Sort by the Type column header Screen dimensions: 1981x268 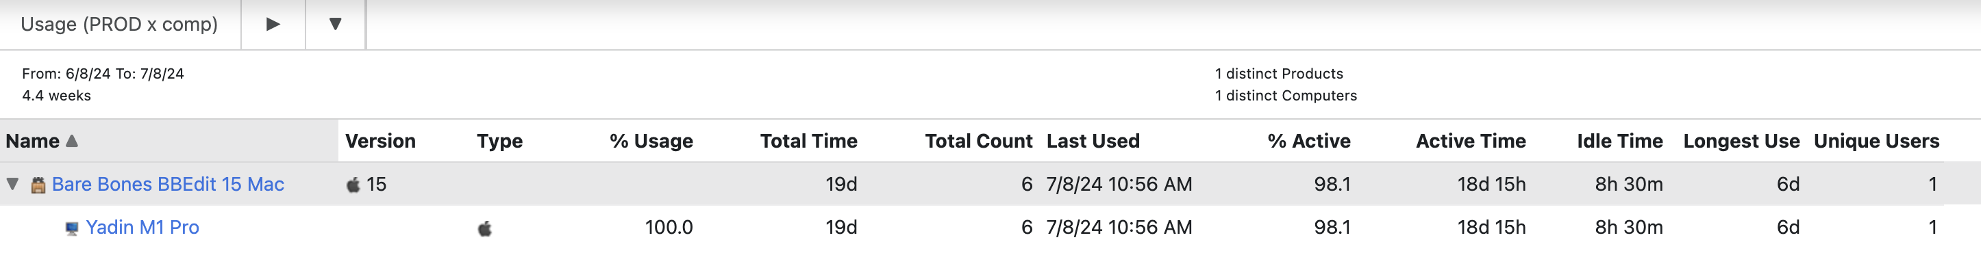tap(499, 142)
